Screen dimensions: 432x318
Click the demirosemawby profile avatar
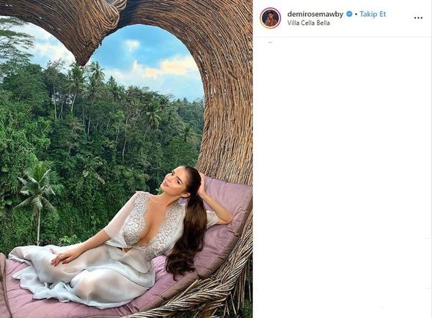[x=271, y=18]
